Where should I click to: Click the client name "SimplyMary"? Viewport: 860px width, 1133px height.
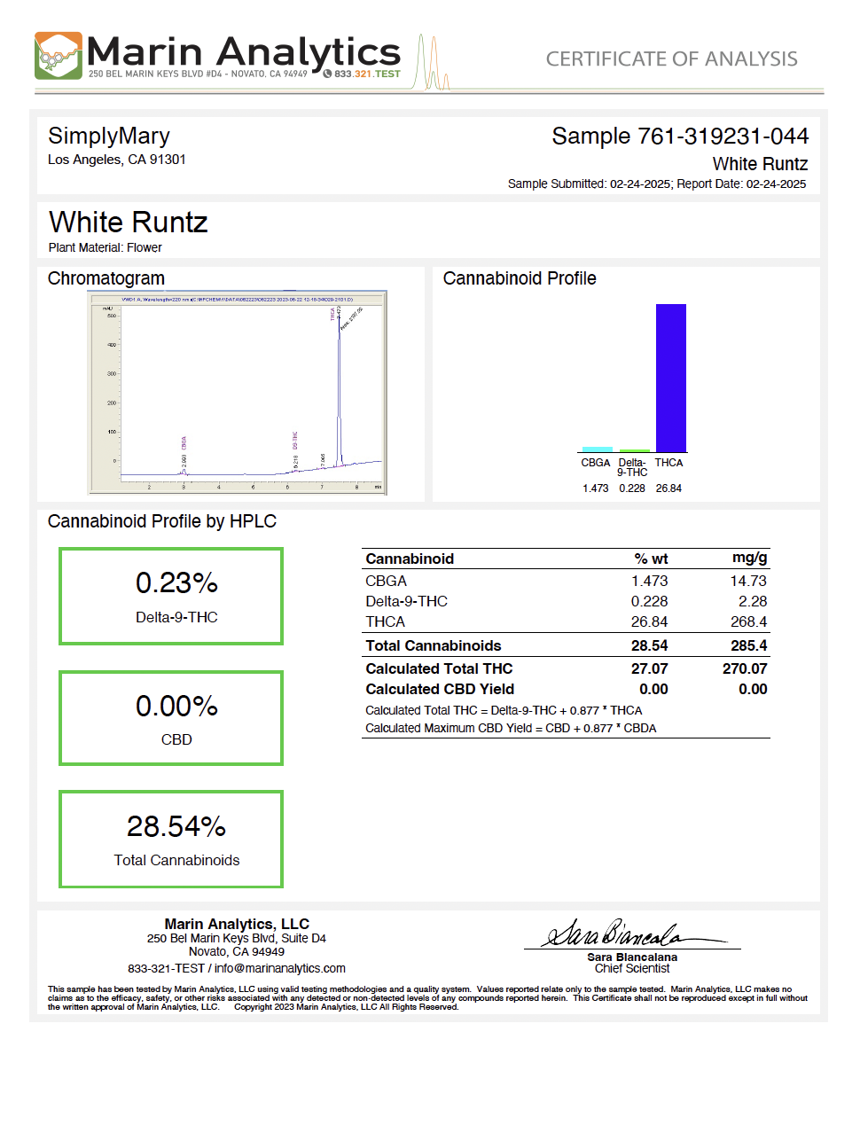(x=109, y=136)
